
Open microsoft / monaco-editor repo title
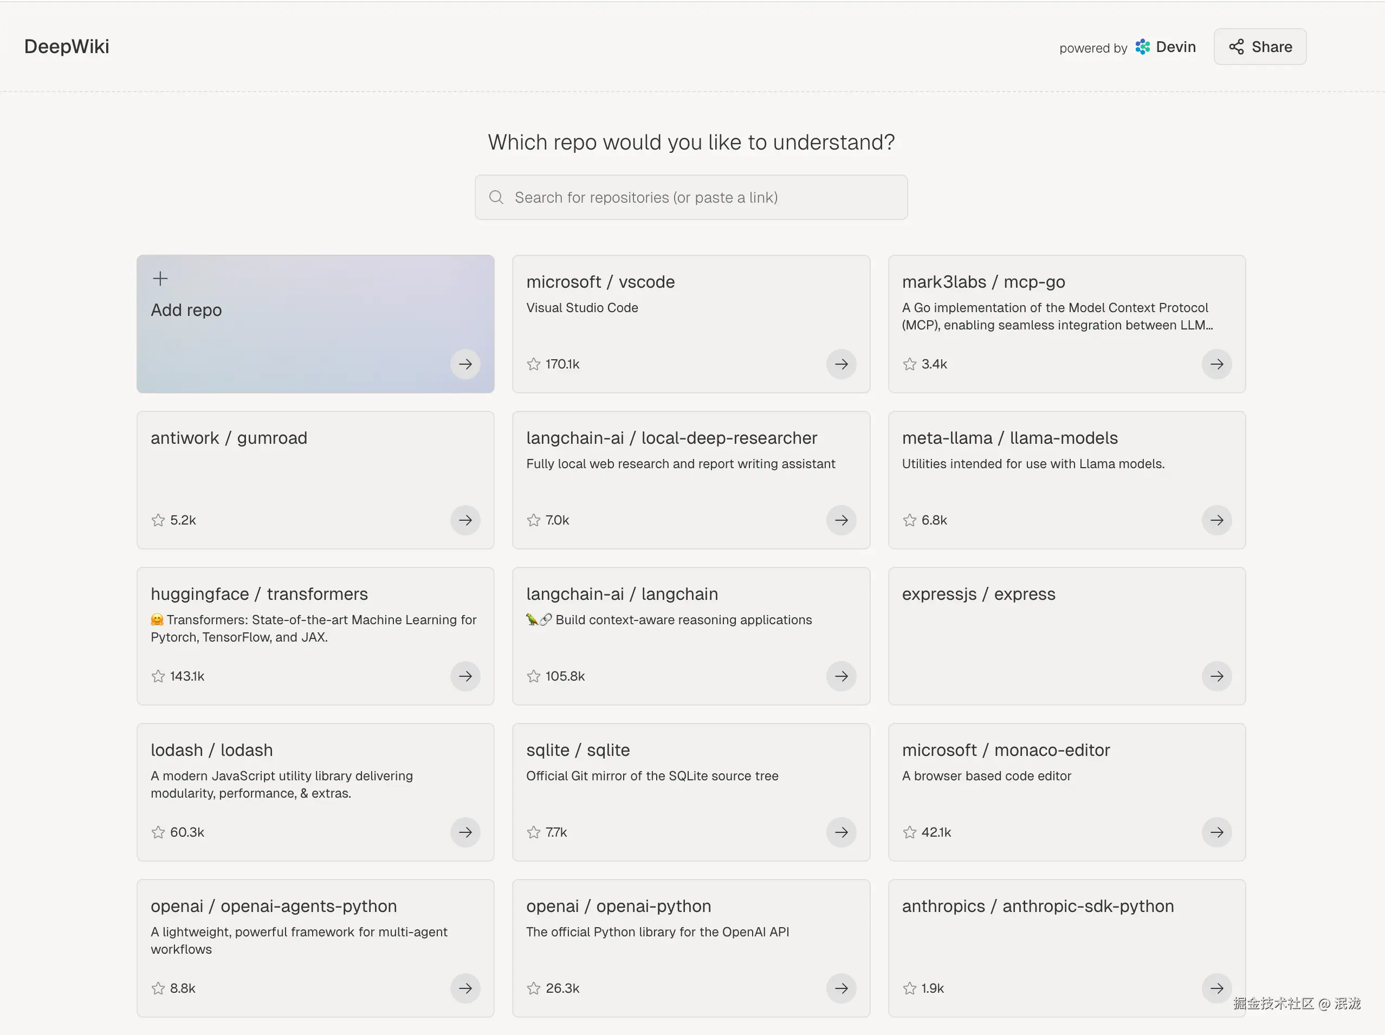1006,750
